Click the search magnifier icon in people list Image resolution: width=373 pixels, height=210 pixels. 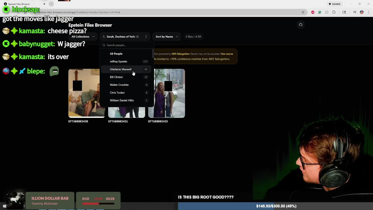(104, 45)
